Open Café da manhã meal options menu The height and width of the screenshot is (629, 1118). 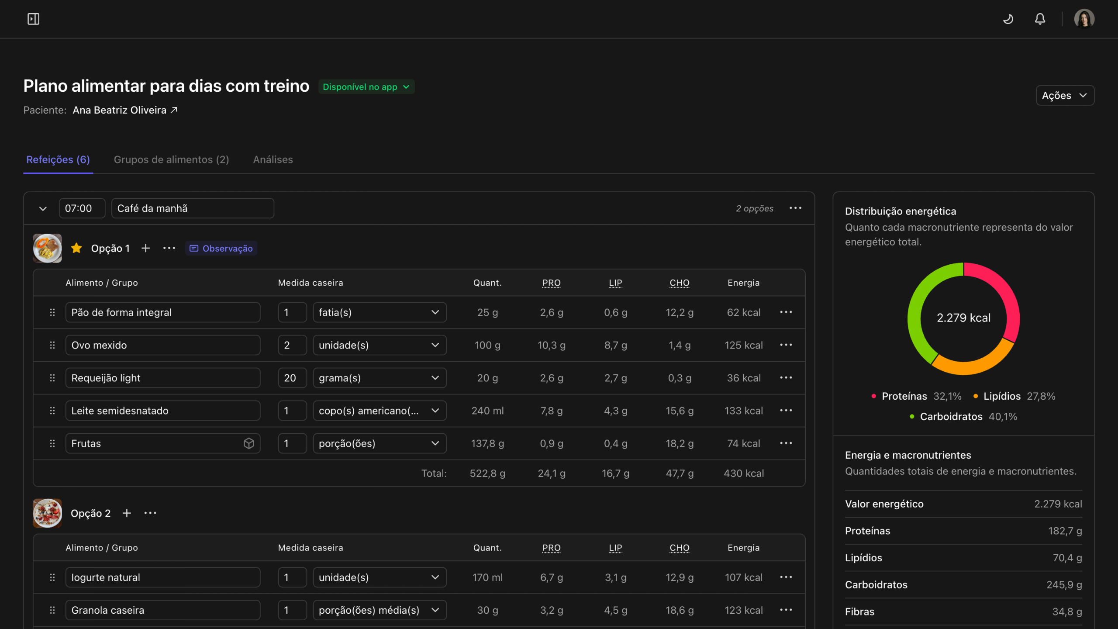(795, 208)
